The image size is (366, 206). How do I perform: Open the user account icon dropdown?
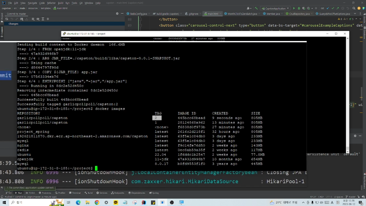[x=249, y=8]
